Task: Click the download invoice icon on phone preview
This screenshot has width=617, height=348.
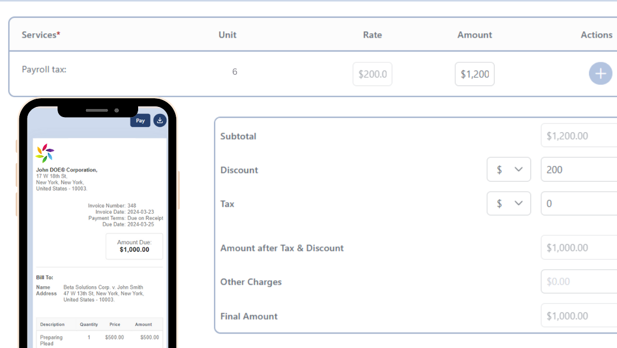Action: 160,120
